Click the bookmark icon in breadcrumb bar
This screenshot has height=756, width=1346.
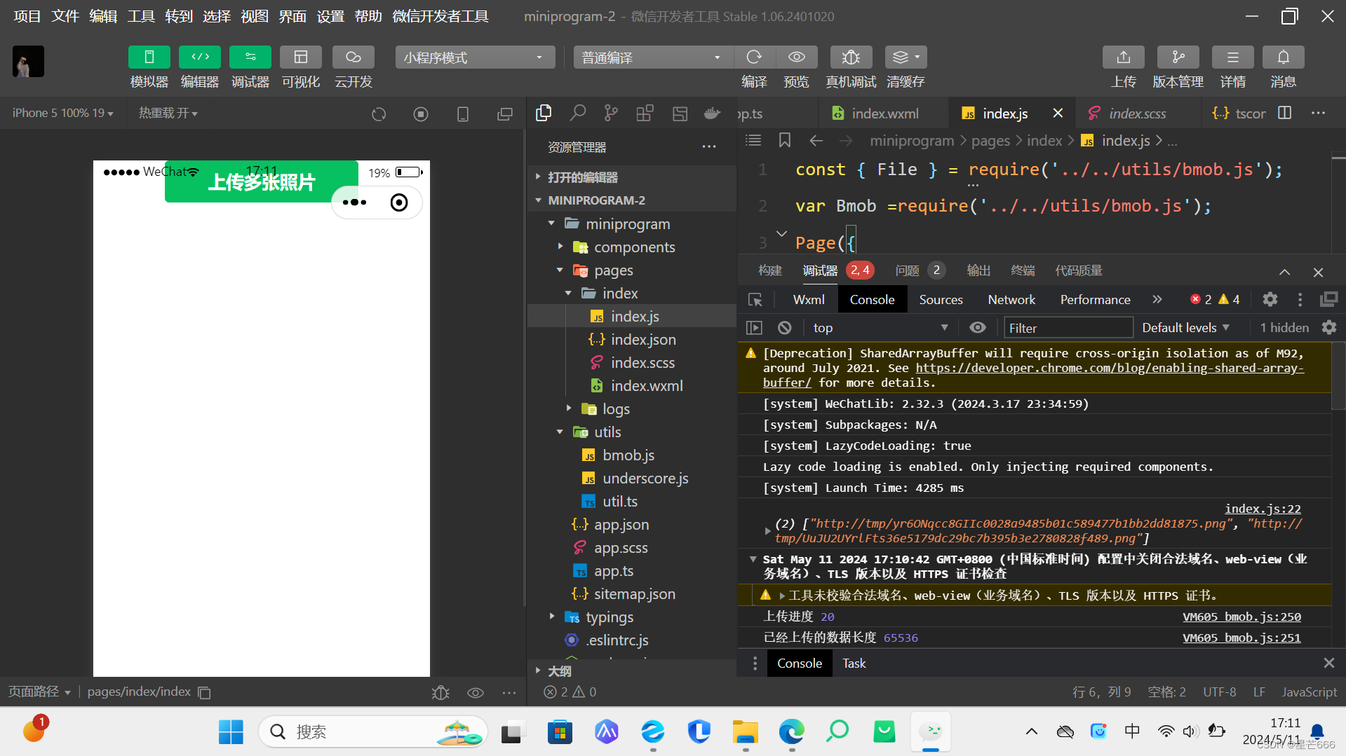click(x=784, y=140)
